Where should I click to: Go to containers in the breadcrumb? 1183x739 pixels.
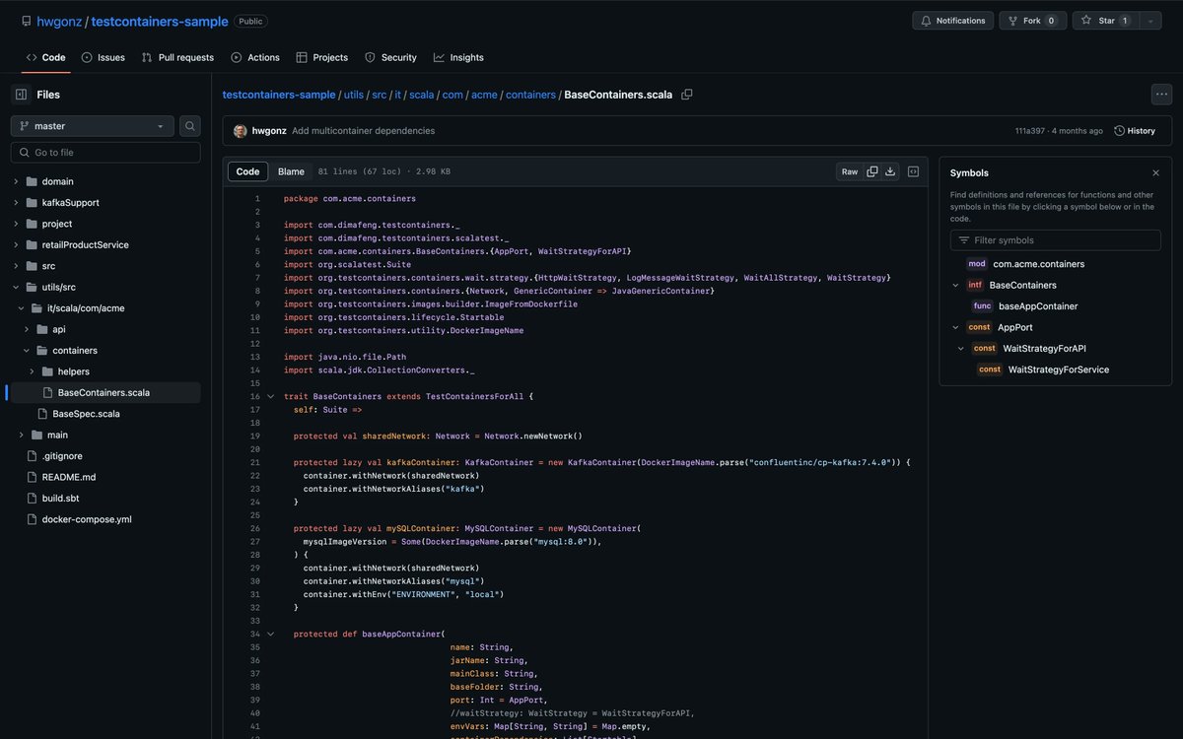point(530,95)
